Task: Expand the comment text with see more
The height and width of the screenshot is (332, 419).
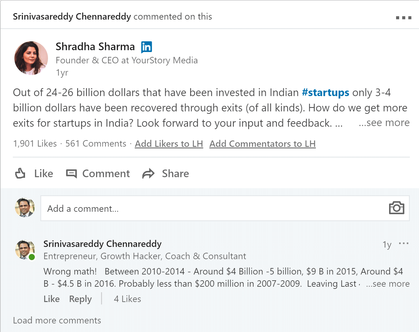Action: click(388, 284)
